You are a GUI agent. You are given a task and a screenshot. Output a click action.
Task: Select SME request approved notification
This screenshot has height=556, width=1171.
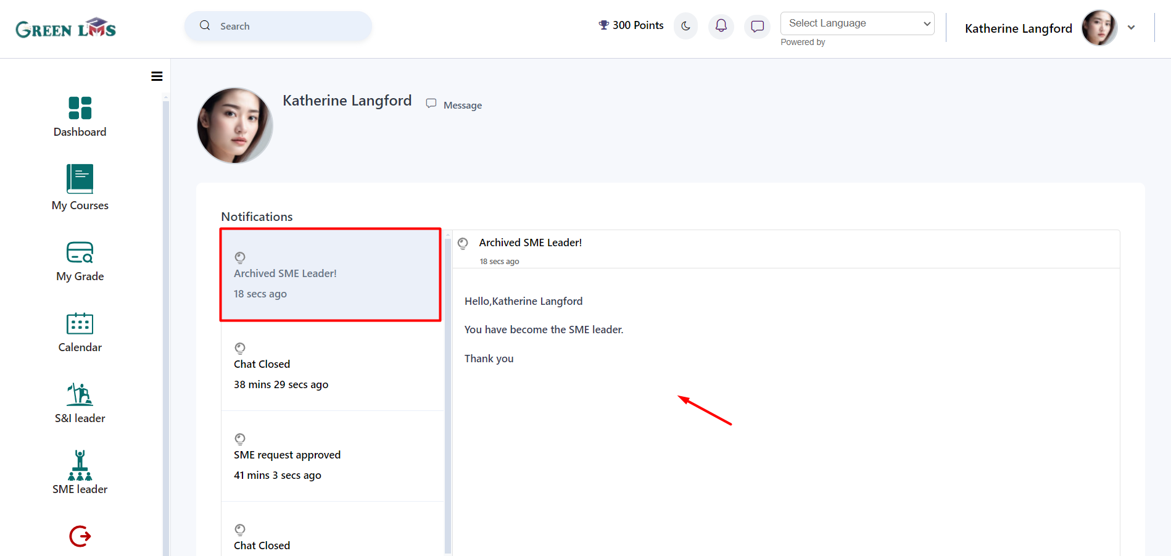[333, 457]
